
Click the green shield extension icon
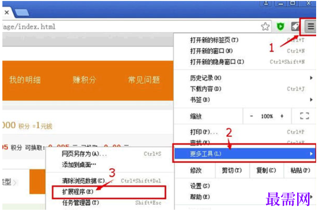point(280,27)
